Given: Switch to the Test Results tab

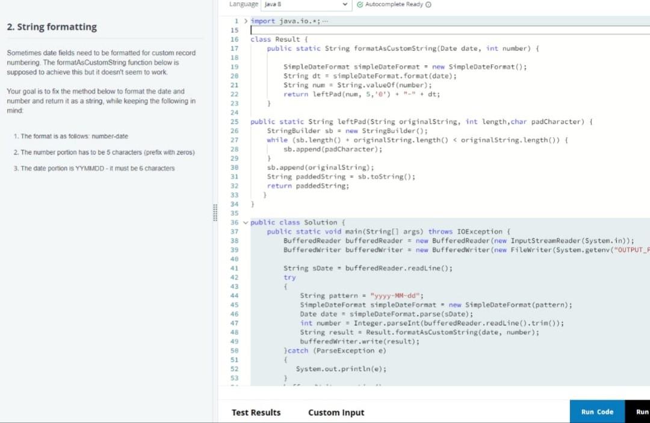Looking at the screenshot, I should point(256,413).
